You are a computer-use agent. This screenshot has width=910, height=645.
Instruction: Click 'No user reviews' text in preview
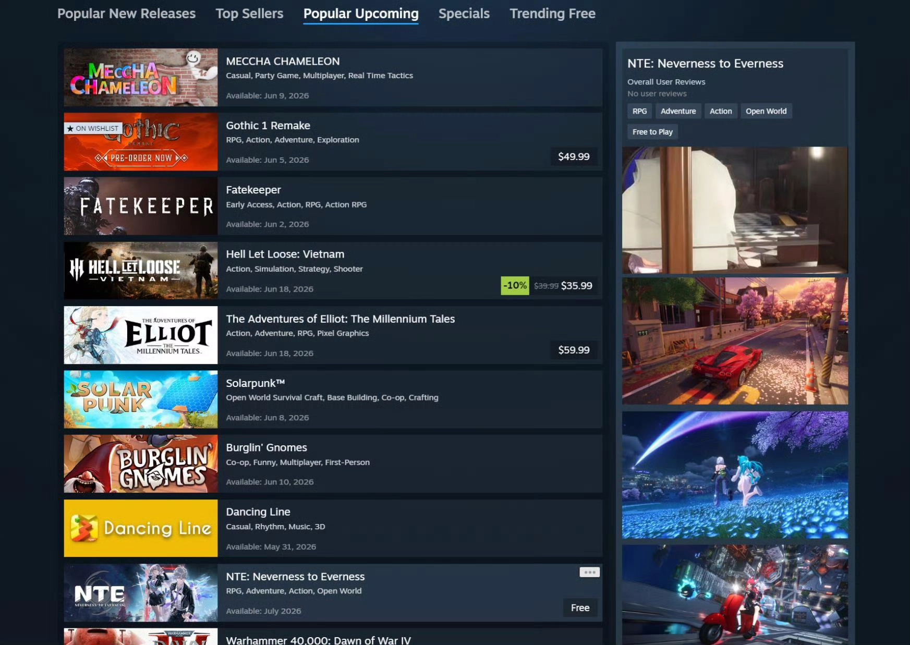[657, 94]
